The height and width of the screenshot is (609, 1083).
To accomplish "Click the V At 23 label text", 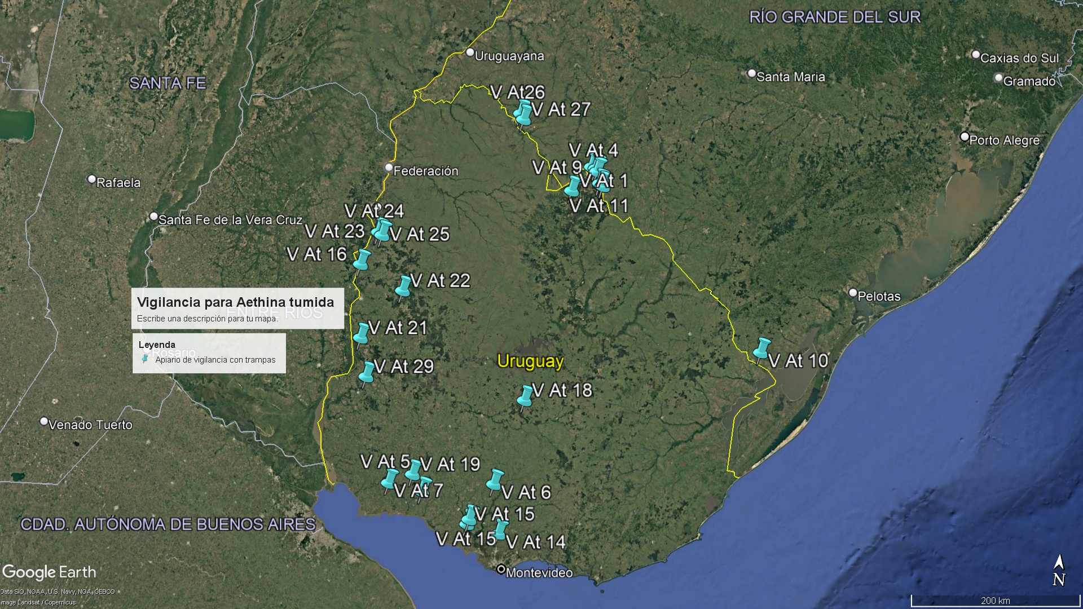I will pyautogui.click(x=334, y=231).
